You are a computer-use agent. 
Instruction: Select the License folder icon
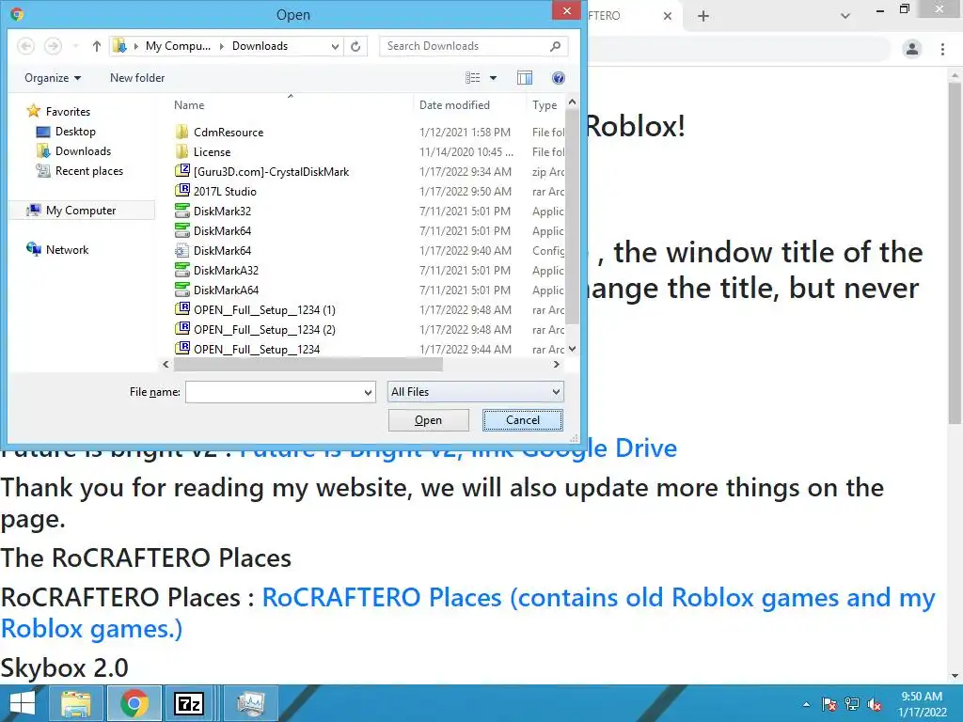182,151
